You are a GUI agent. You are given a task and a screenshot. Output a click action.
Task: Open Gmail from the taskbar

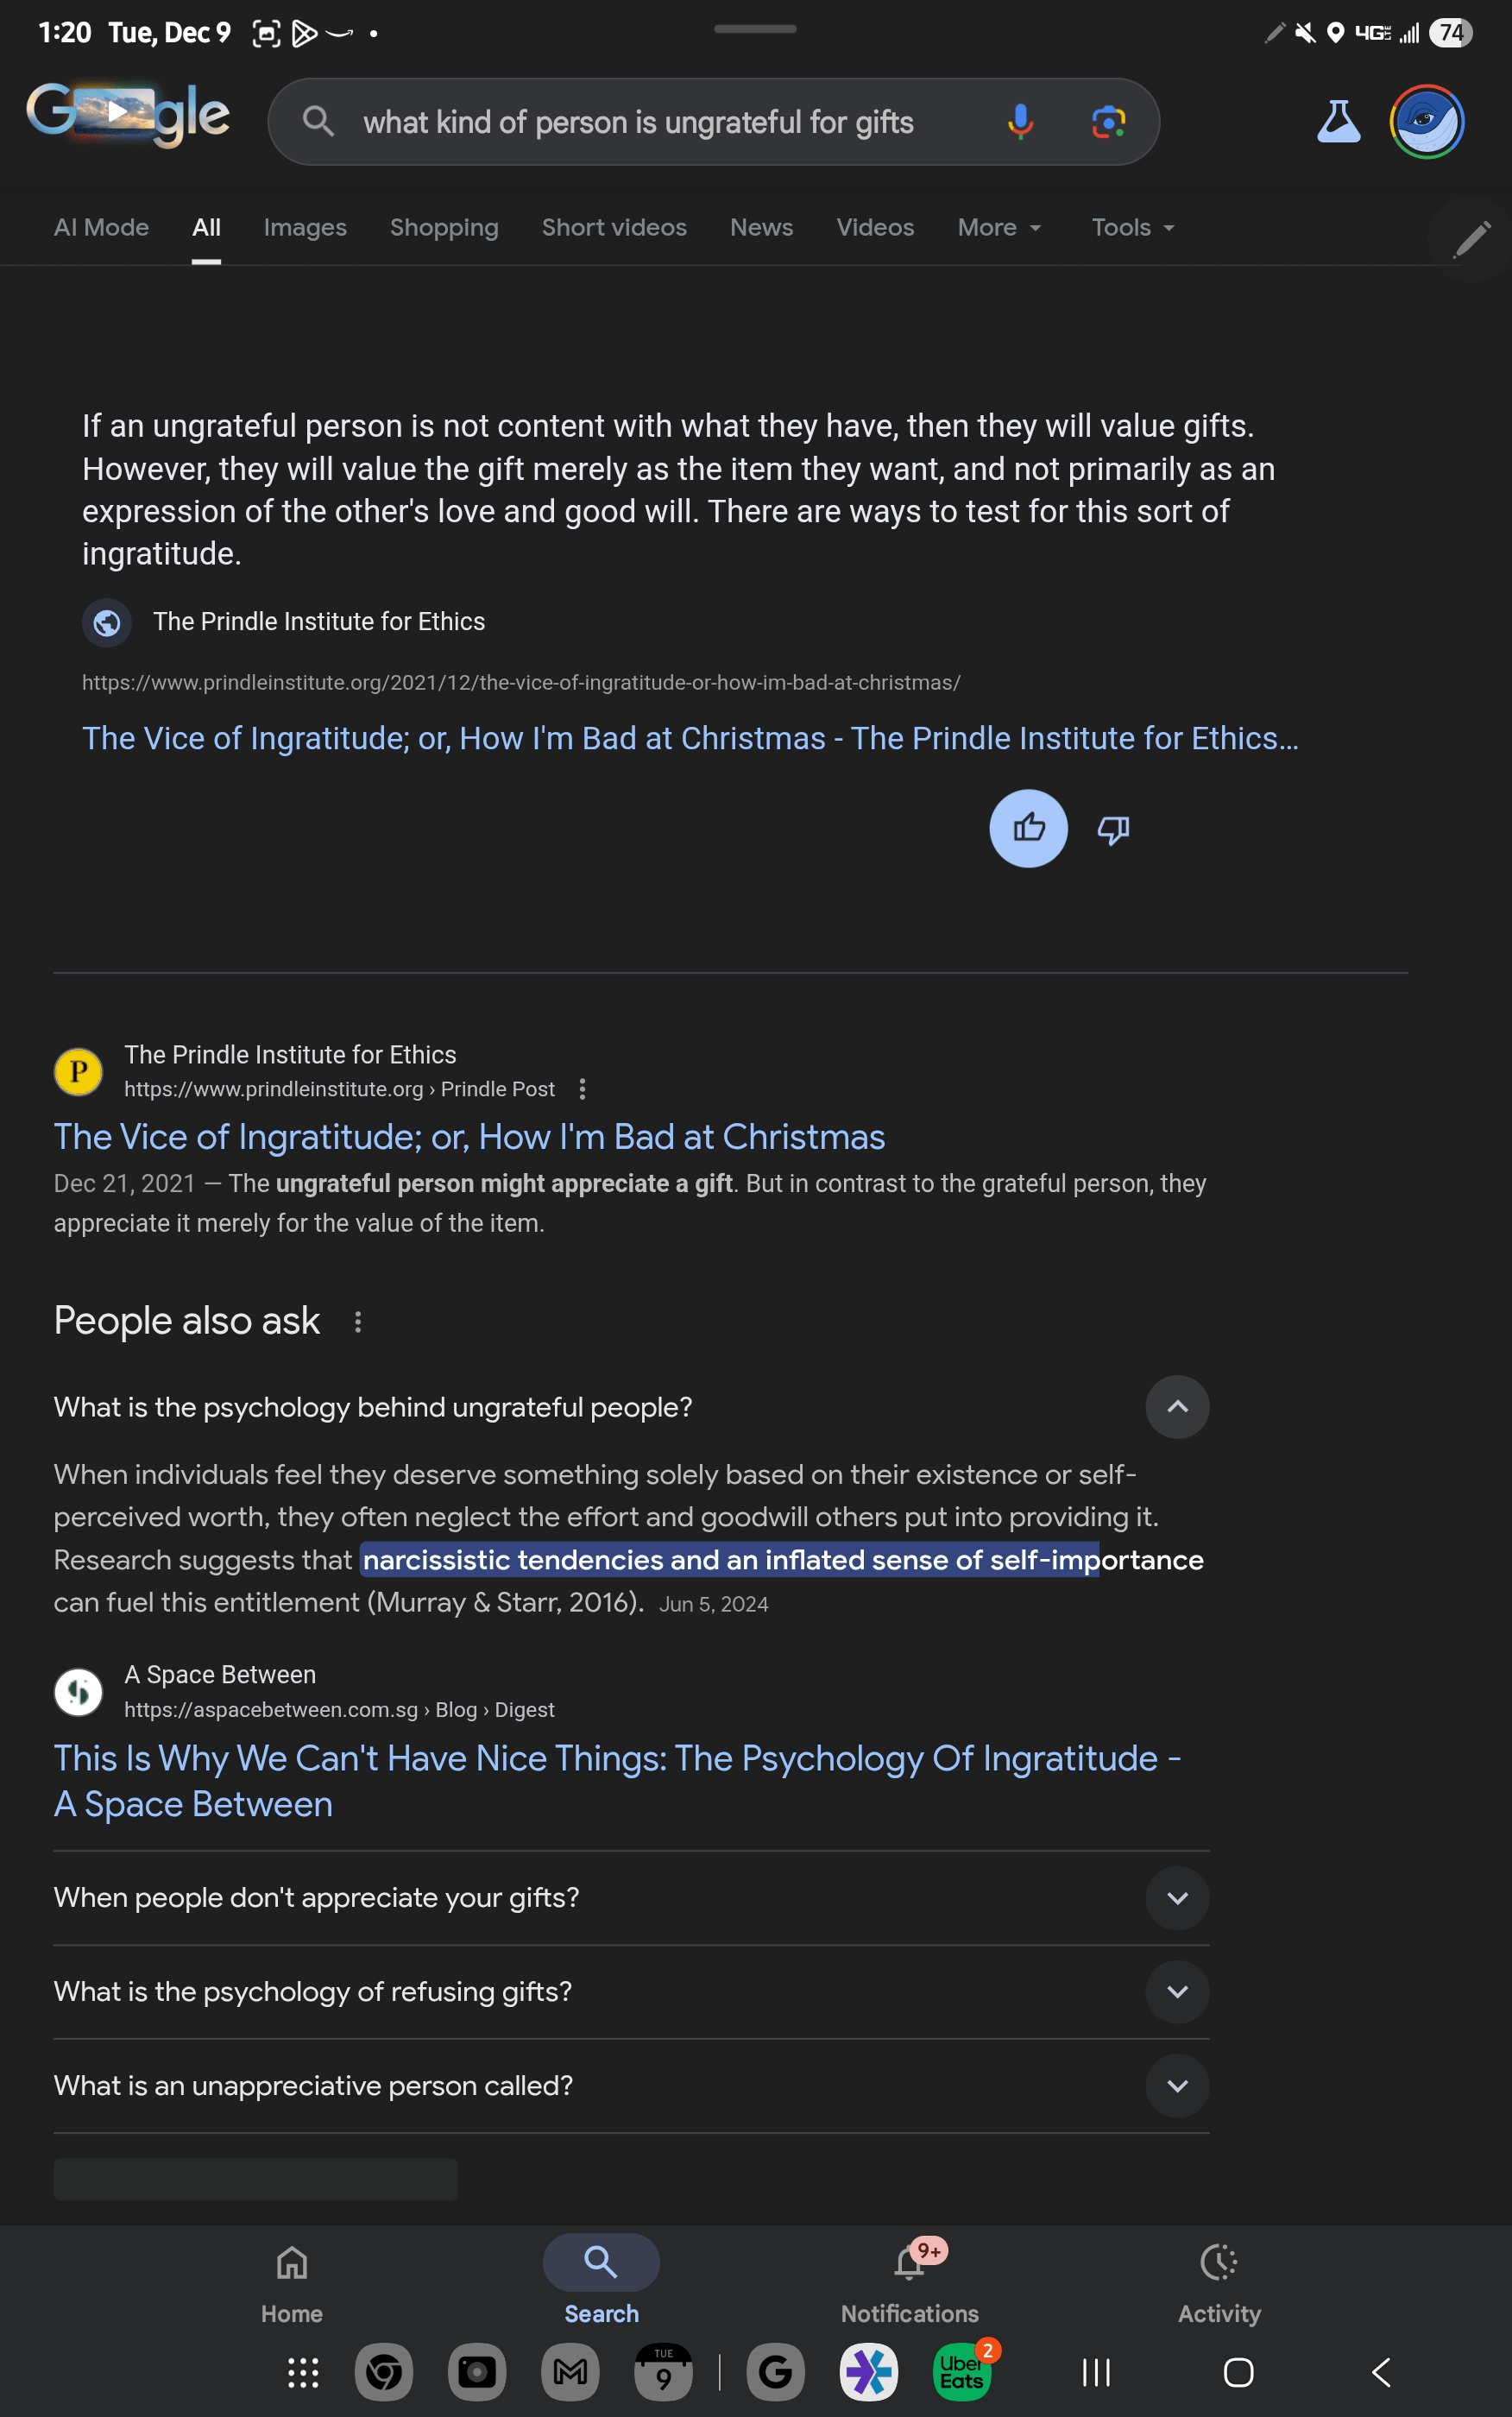[x=570, y=2371]
